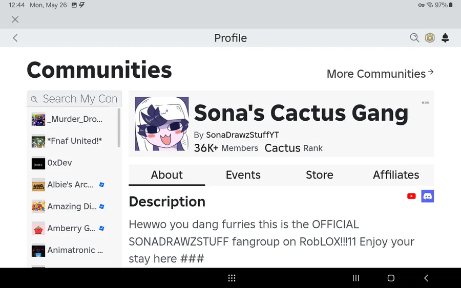Screen dimensions: 461x288
Task: Close the web view with the X
Action: point(15,19)
